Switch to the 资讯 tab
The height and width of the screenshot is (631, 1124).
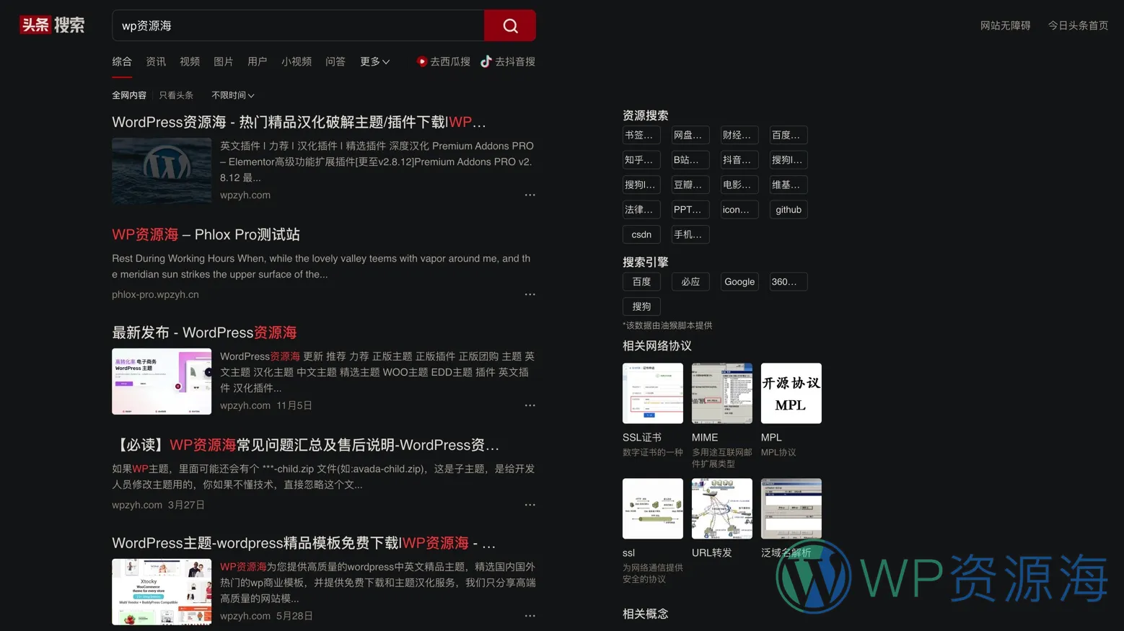click(156, 62)
